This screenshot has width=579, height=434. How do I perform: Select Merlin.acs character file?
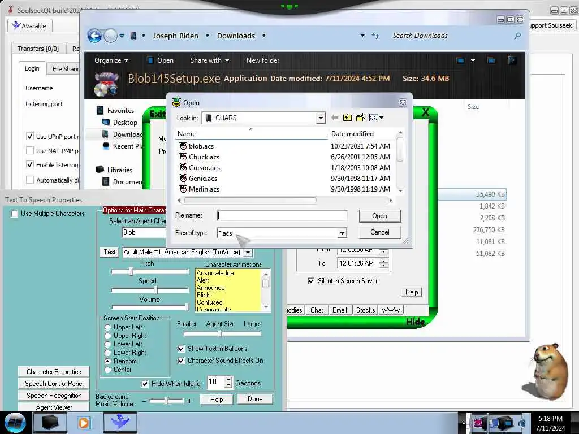pos(204,189)
